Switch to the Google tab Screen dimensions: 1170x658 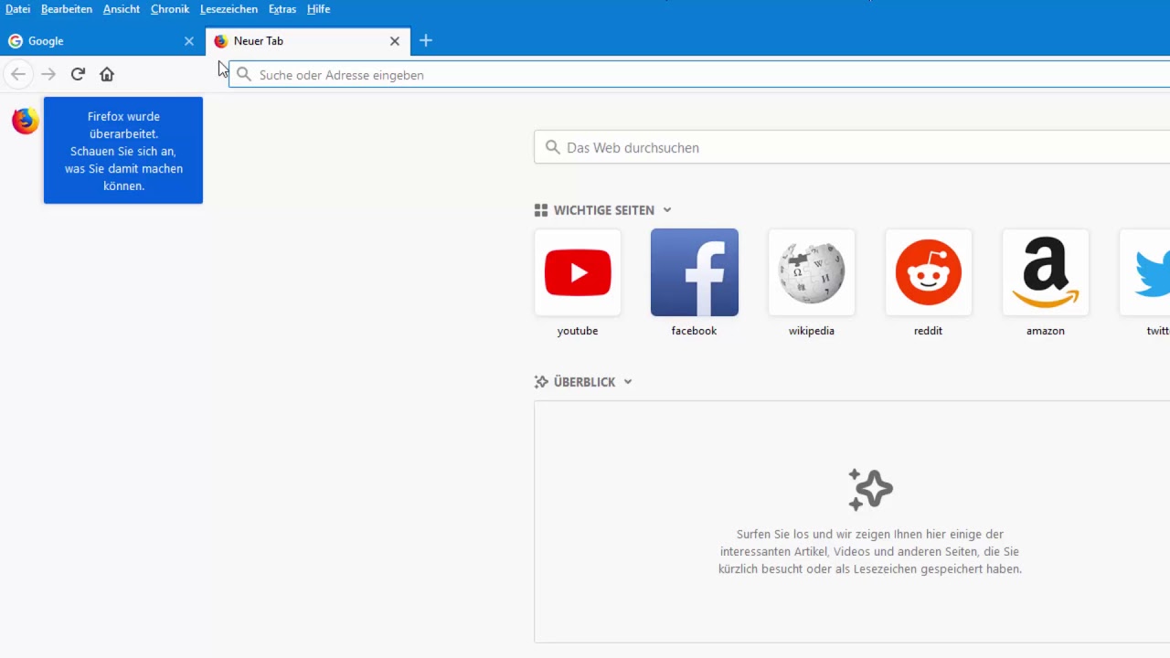[x=101, y=41]
